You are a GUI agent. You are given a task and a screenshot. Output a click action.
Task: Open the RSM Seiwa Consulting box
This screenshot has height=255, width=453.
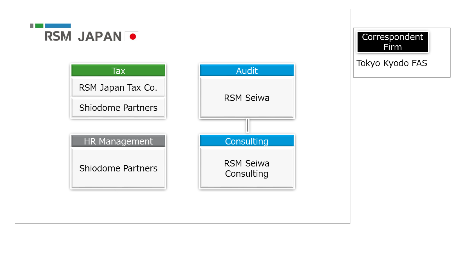pos(247,168)
